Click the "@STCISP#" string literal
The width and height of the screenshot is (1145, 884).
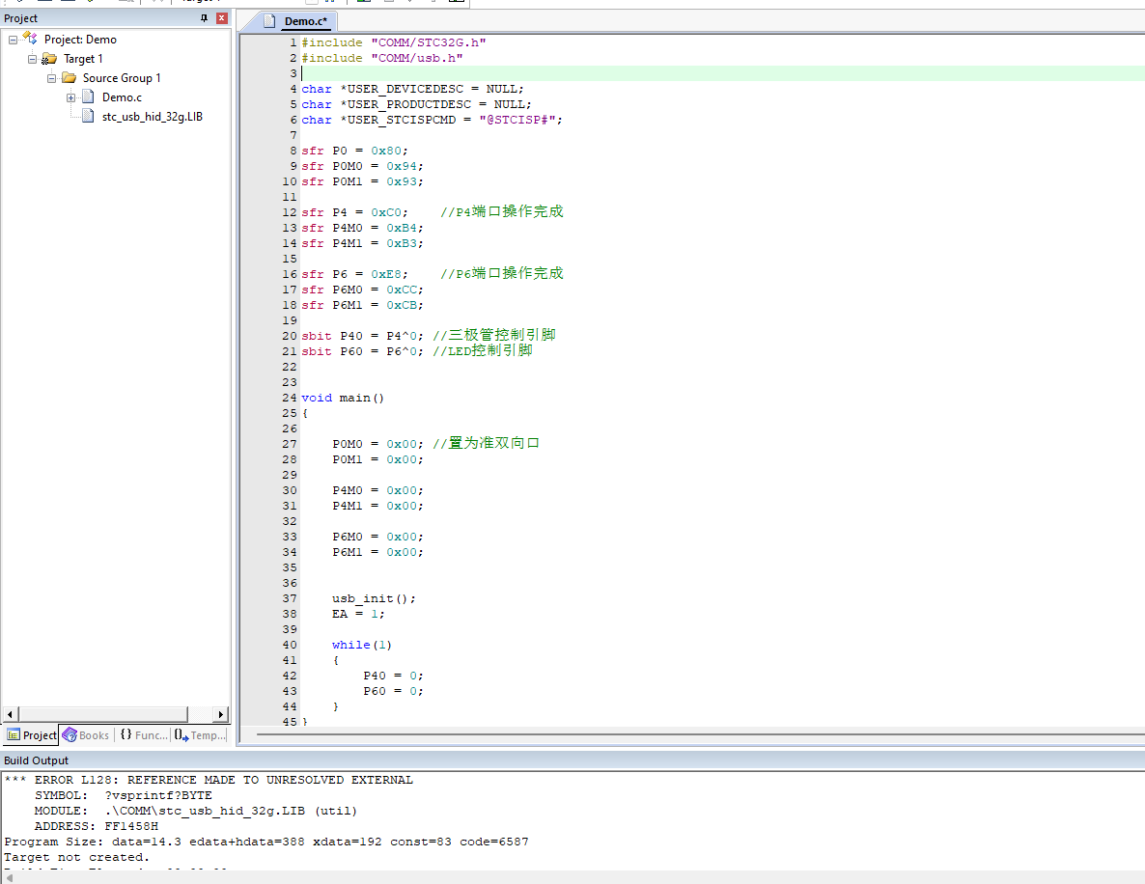pyautogui.click(x=517, y=120)
